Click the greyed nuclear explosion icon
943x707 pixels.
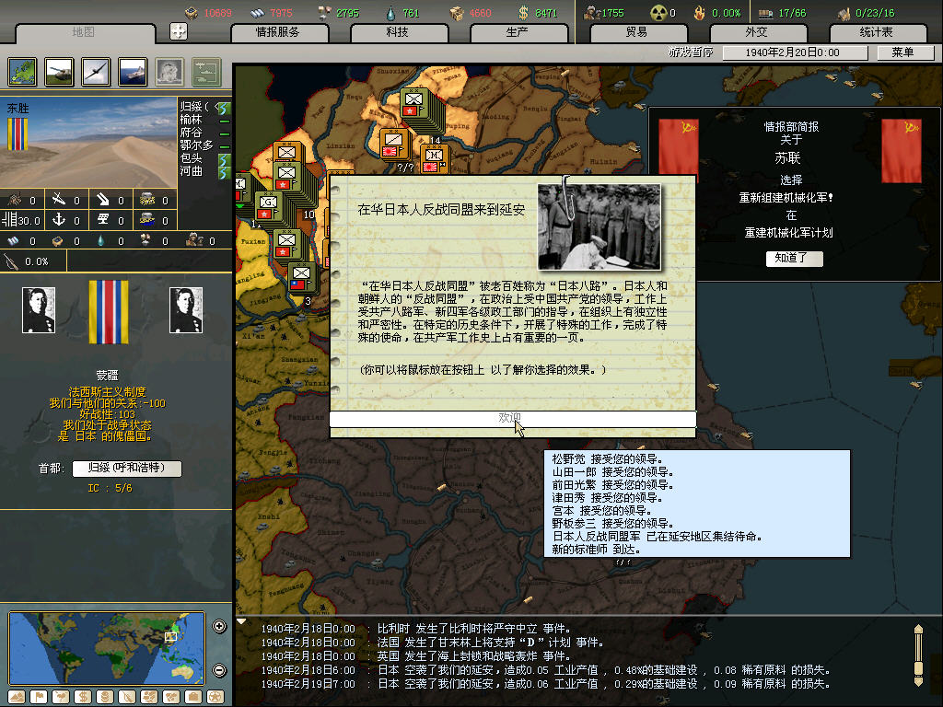tap(169, 72)
